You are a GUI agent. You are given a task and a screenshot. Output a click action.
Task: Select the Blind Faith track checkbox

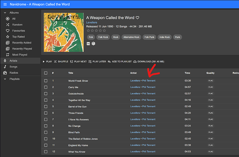click(x=46, y=132)
